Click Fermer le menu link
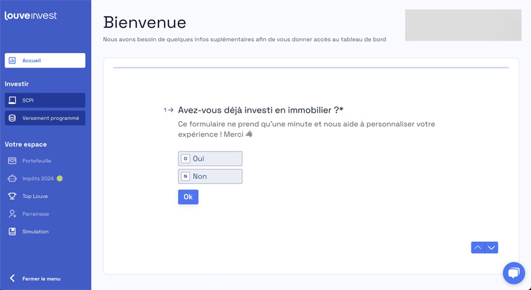531x290 pixels. [x=41, y=279]
